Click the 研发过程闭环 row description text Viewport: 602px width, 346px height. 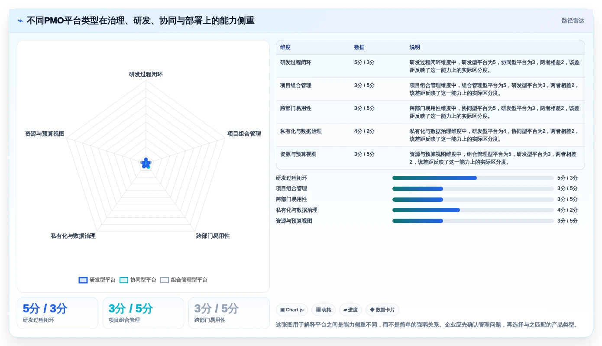point(495,66)
